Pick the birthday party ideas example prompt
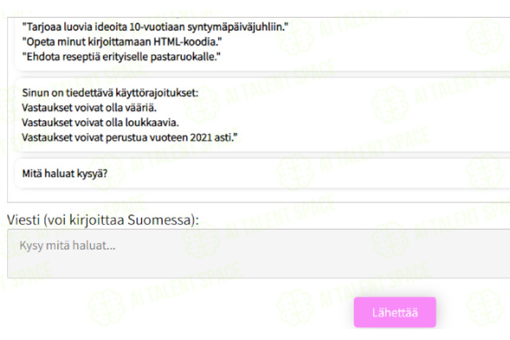 tap(155, 27)
